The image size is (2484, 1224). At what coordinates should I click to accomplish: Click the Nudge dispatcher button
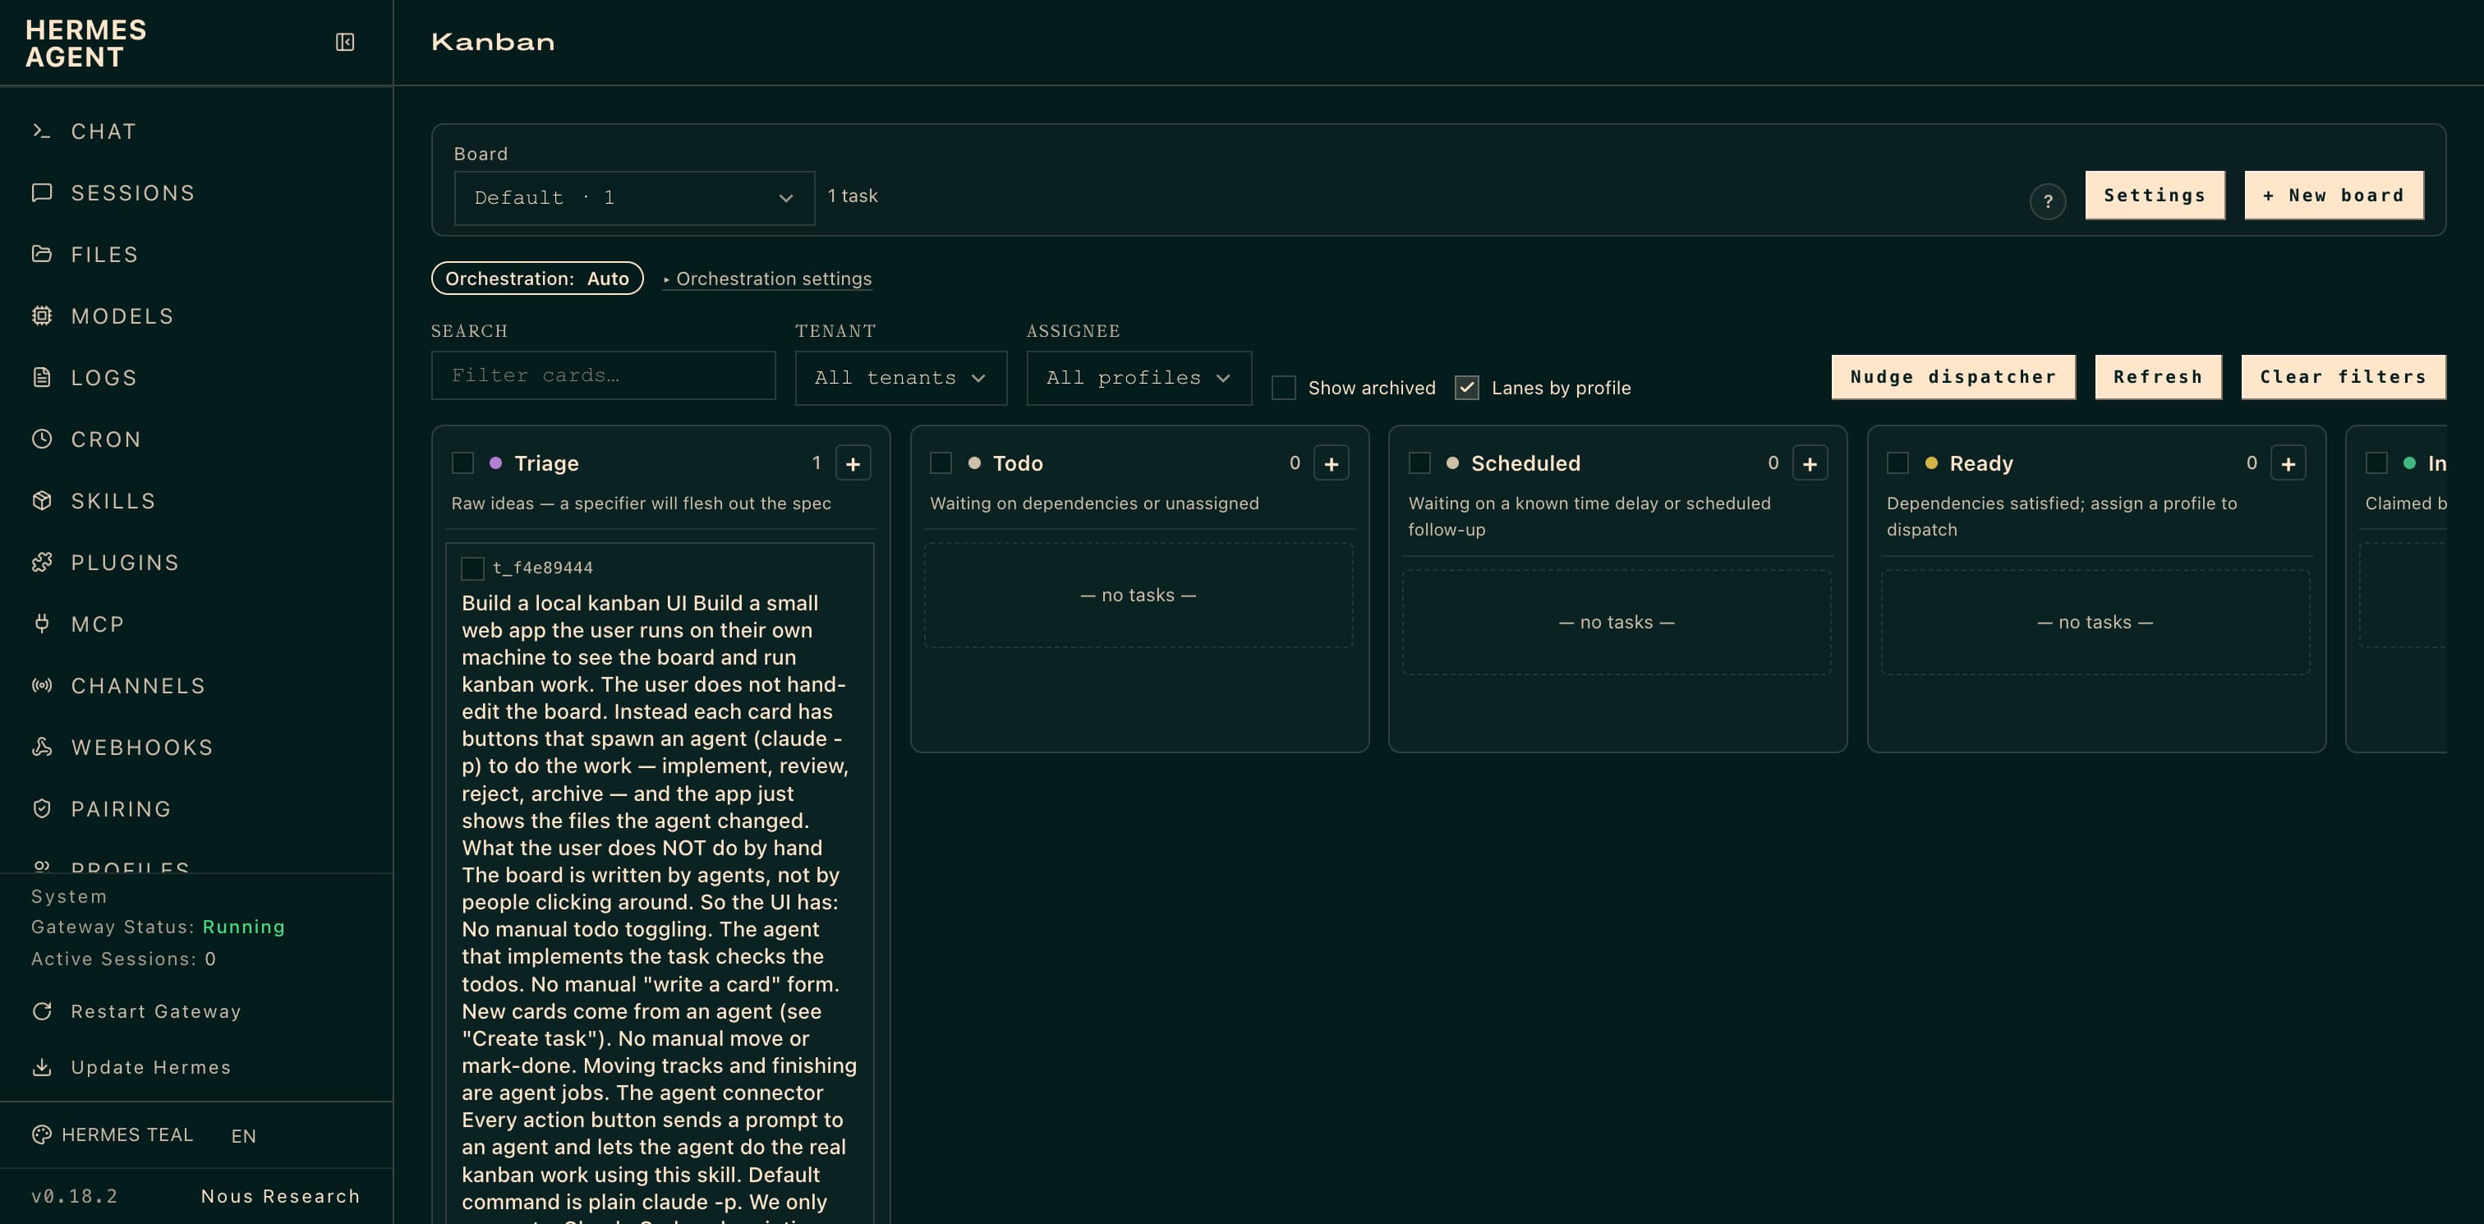[x=1953, y=377]
